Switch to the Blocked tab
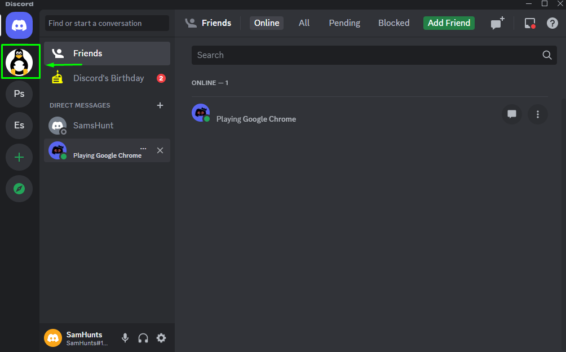Viewport: 566px width, 352px height. [394, 23]
